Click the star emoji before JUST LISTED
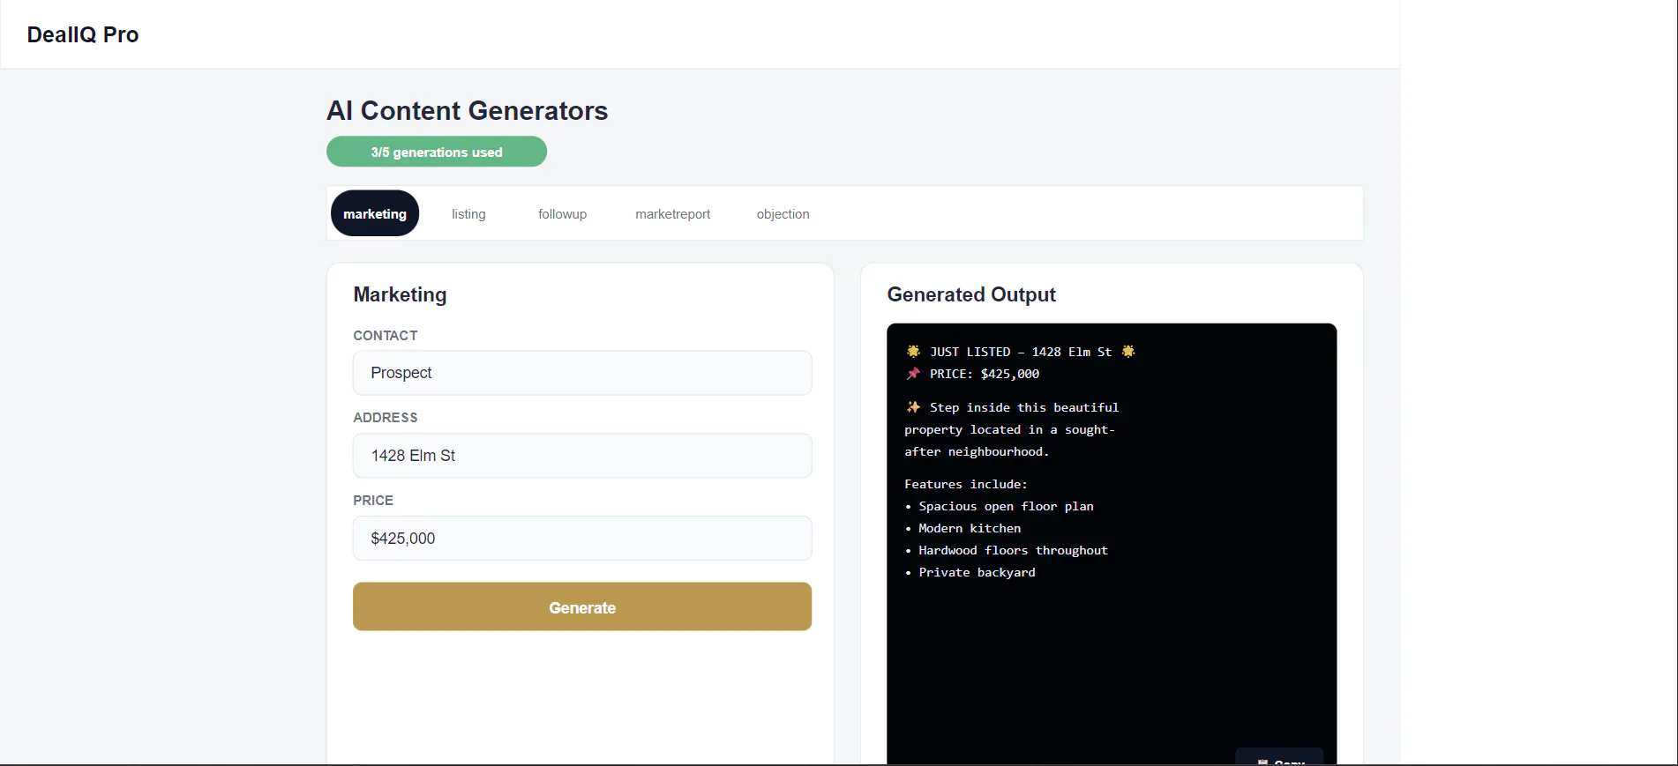The height and width of the screenshot is (766, 1678). point(913,352)
